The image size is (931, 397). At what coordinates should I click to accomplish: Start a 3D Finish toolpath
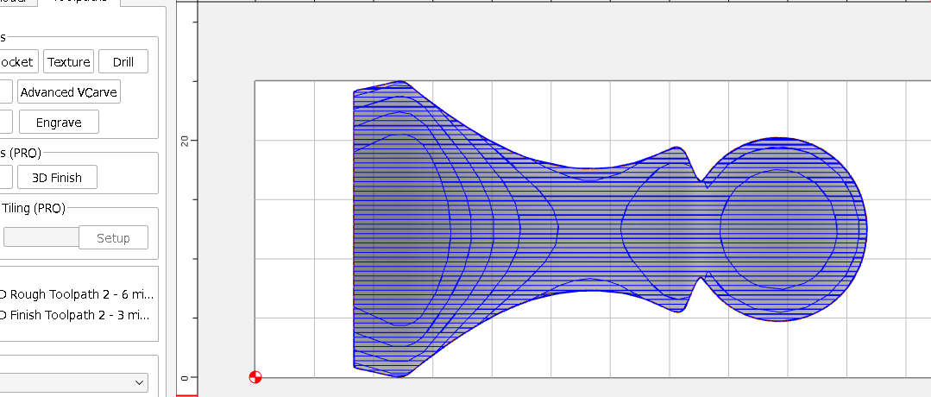(57, 178)
